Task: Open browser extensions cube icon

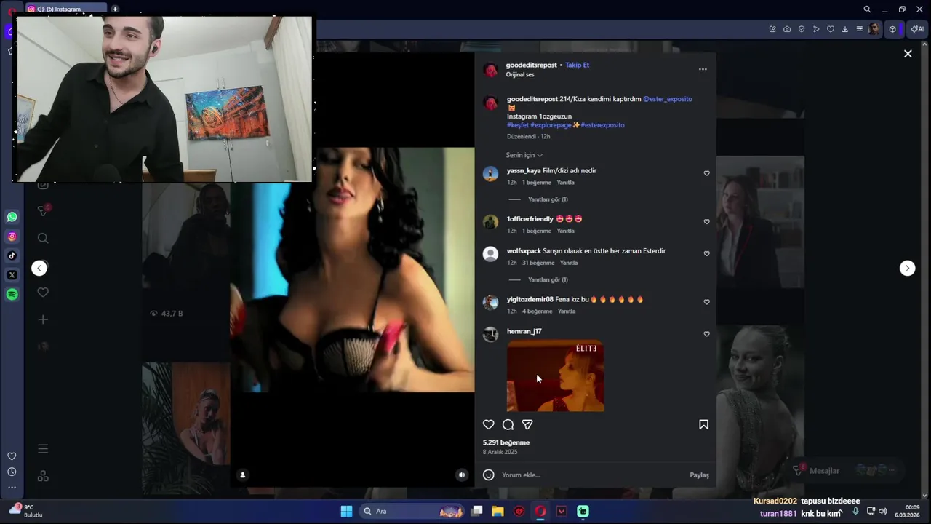Action: coord(892,29)
